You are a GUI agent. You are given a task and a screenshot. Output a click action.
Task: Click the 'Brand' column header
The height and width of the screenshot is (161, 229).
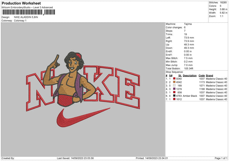[210, 76]
